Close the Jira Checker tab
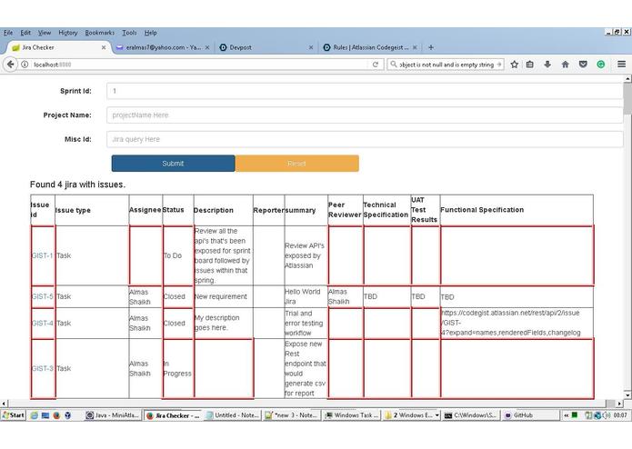Screen dimensions: 632x449 tap(104, 47)
